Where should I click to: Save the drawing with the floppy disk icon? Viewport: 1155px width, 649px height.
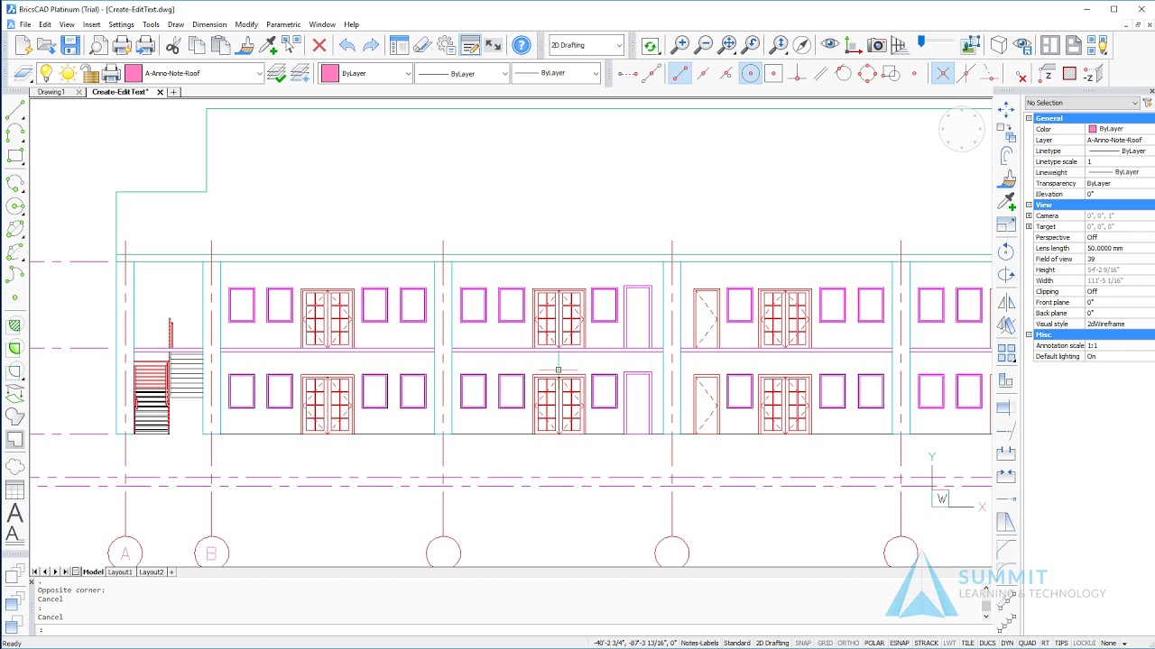point(70,45)
